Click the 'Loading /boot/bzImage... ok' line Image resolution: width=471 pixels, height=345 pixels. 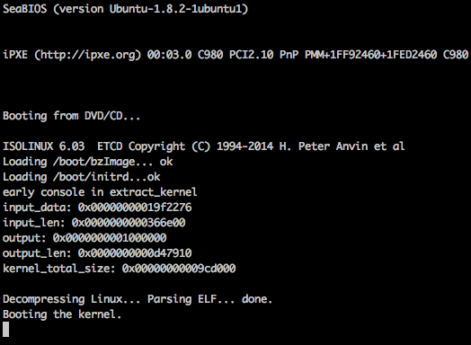click(88, 162)
